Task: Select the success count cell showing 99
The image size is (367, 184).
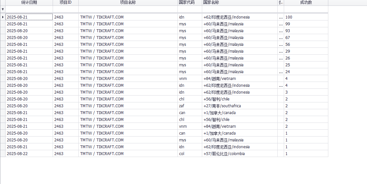Action: (306, 24)
